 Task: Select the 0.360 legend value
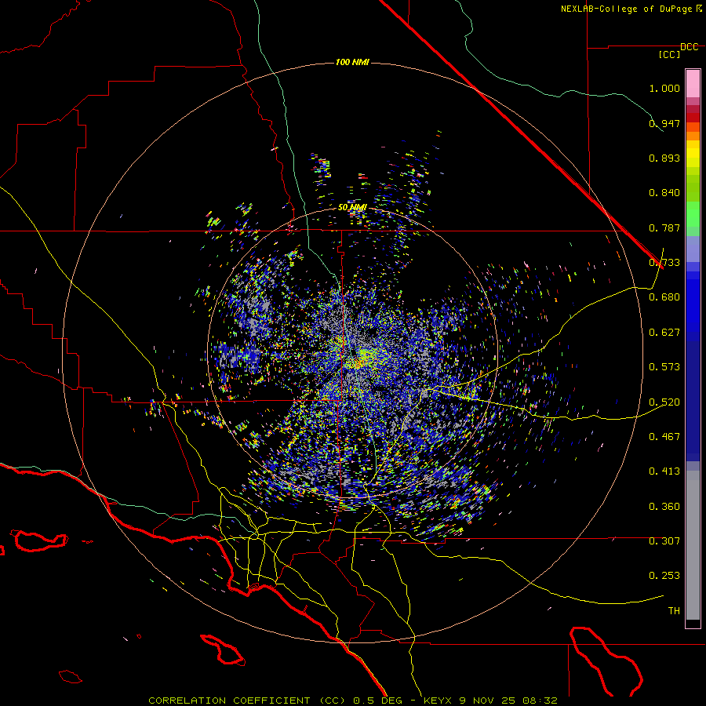(664, 507)
